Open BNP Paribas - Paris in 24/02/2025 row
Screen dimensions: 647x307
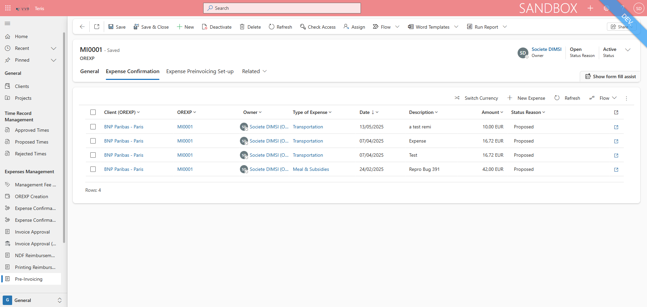(124, 169)
